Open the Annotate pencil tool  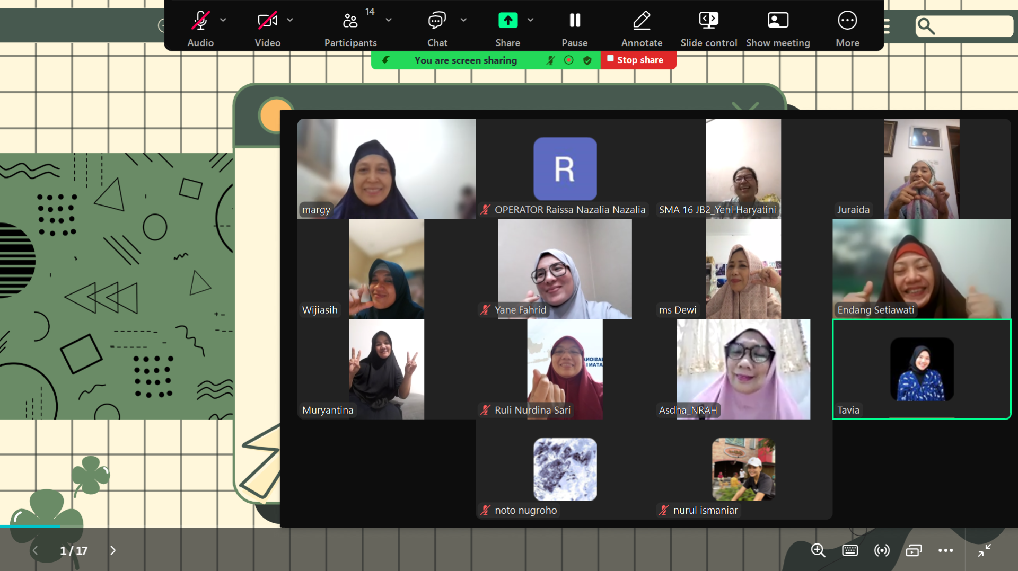642,21
